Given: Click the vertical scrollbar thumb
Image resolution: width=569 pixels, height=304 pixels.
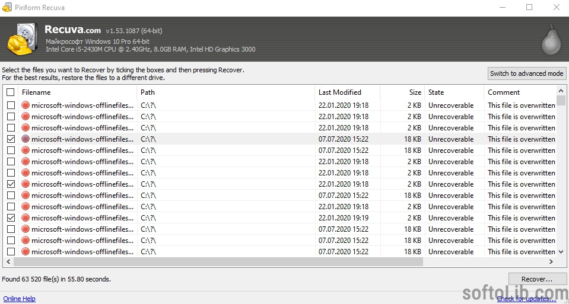Looking at the screenshot, I should 561,100.
